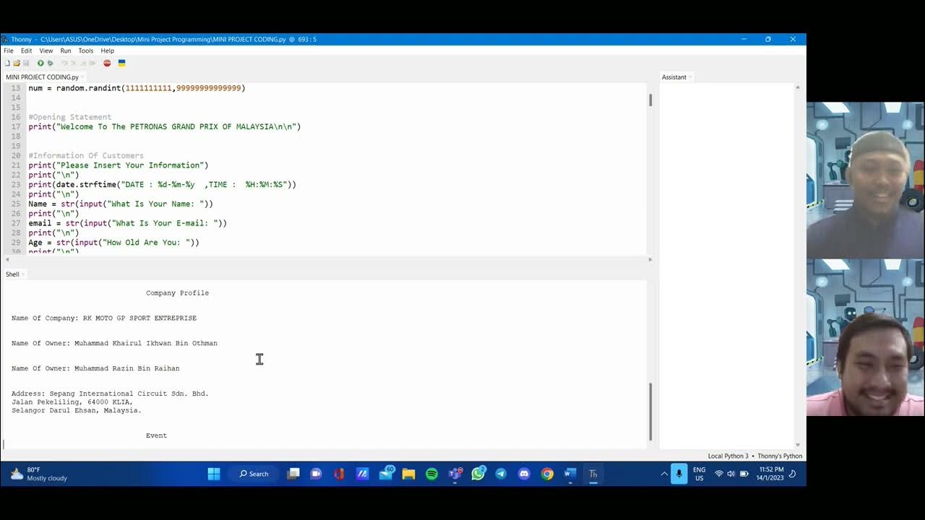
Task: Start debugging with the bug icon
Action: (50, 63)
